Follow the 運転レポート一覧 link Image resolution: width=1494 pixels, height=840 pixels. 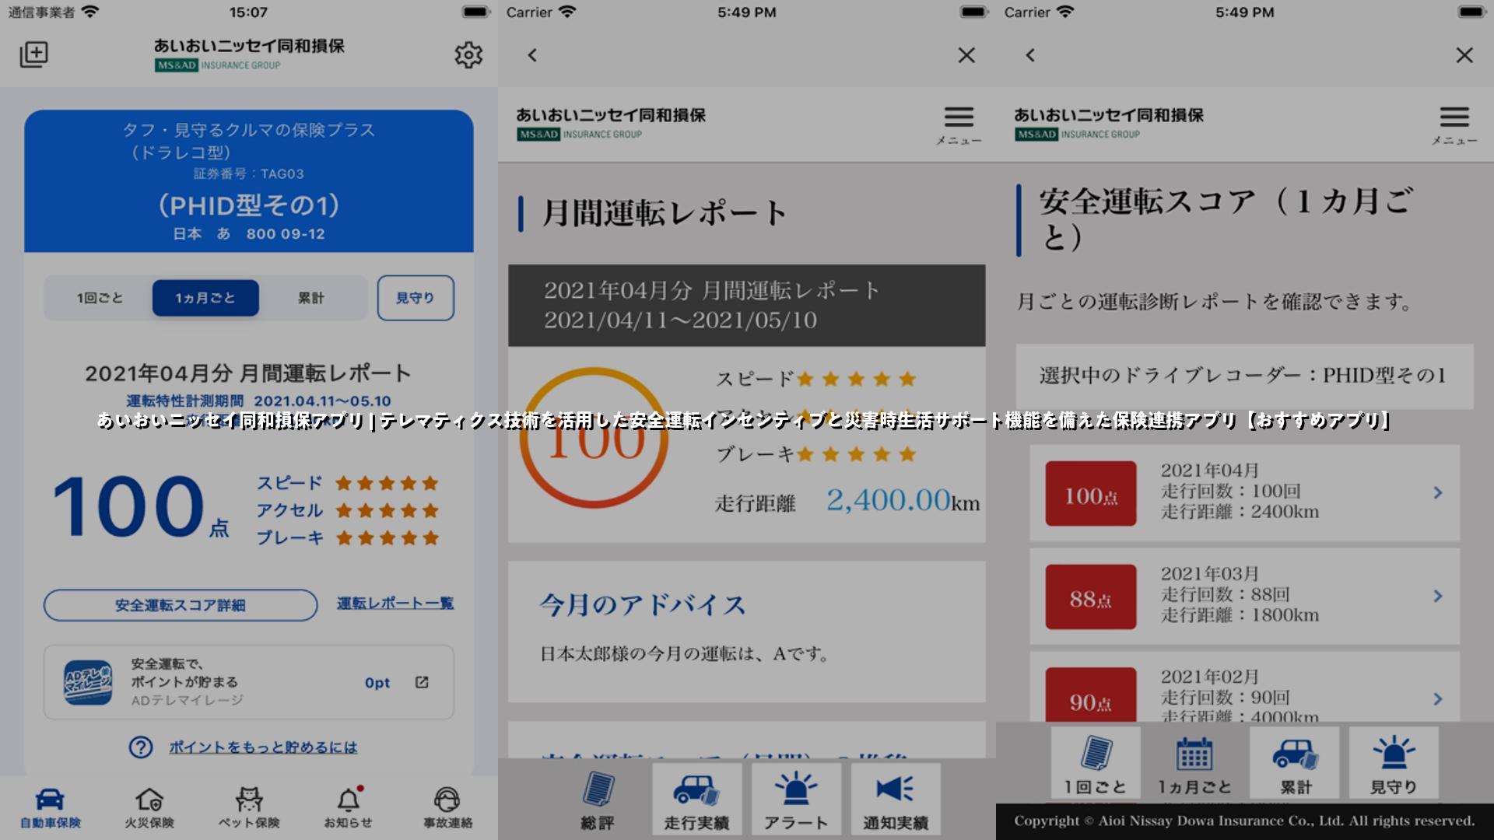point(395,604)
